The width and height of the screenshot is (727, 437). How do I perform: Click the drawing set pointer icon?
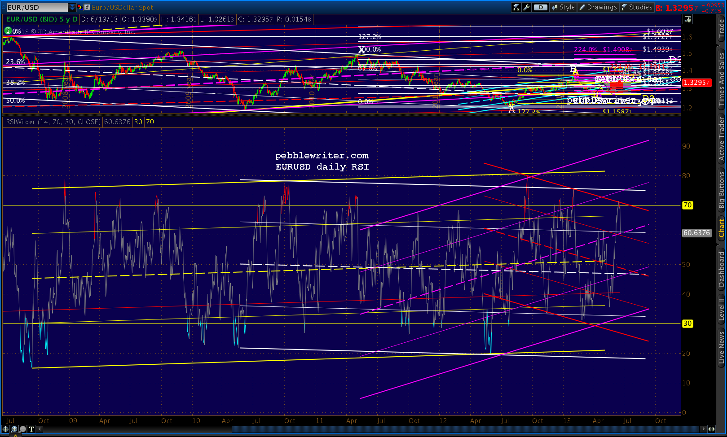click(x=687, y=19)
